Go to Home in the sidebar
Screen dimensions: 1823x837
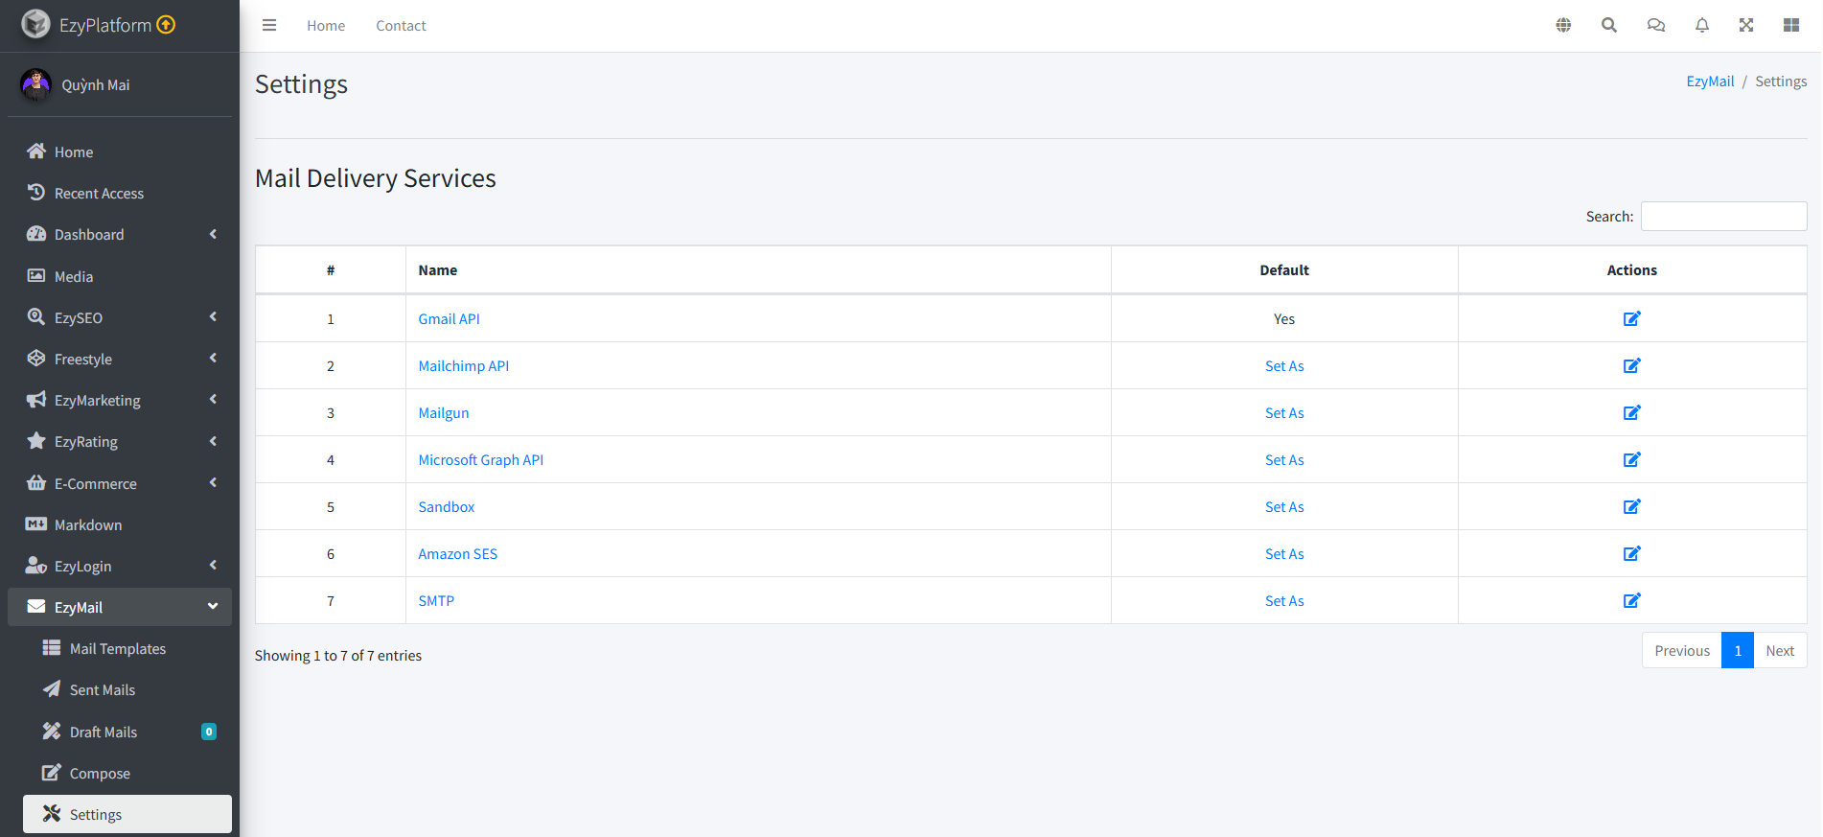point(120,151)
